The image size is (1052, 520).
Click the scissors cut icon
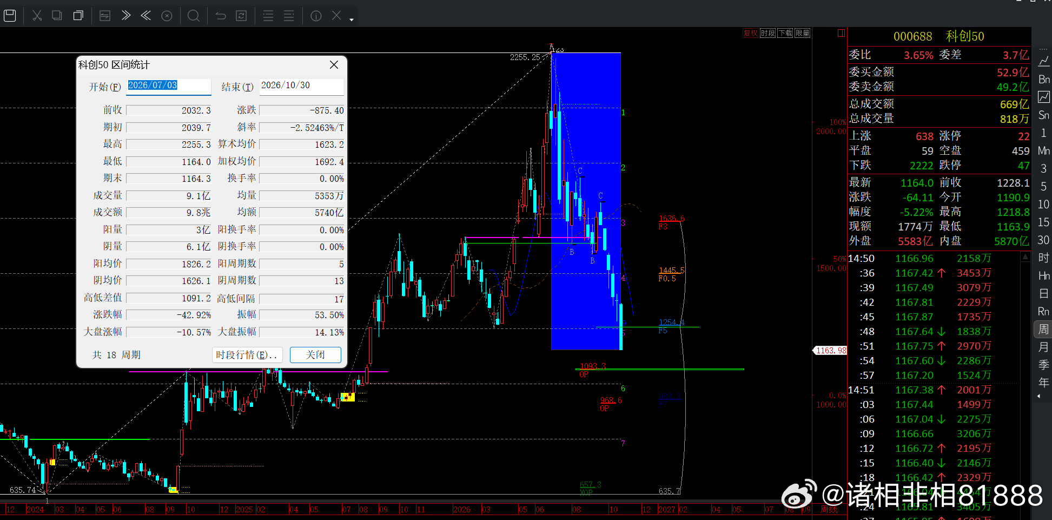[37, 16]
